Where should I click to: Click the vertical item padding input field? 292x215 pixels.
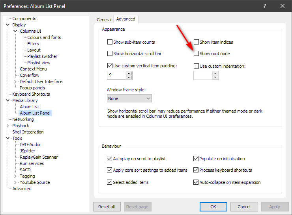pos(116,75)
